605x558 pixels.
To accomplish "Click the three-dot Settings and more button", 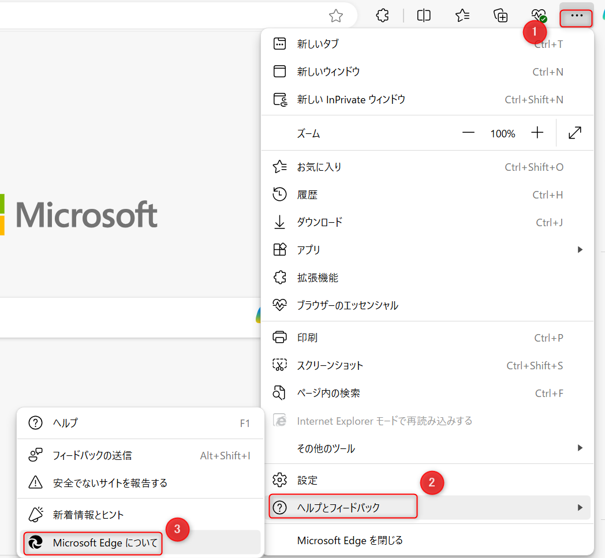I will click(x=576, y=16).
